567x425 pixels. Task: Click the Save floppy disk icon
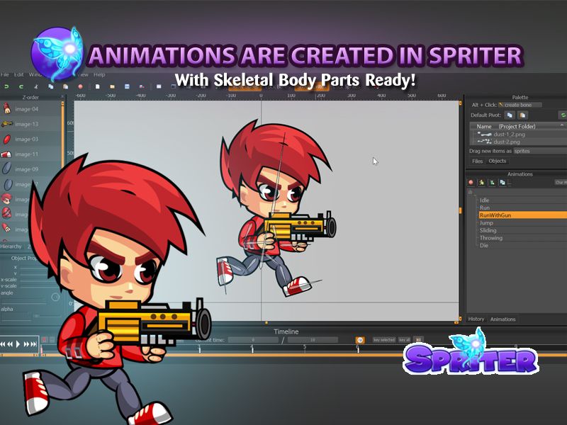click(127, 86)
